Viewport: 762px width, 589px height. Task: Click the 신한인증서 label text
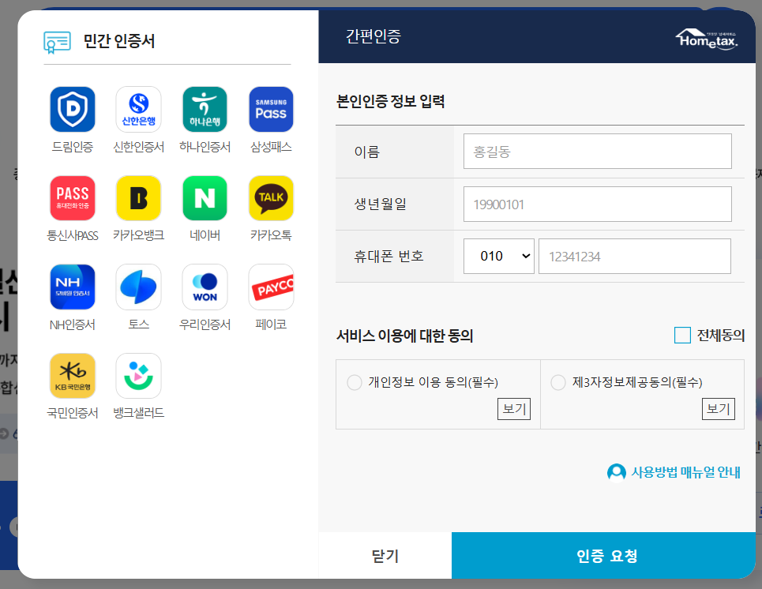pos(138,147)
